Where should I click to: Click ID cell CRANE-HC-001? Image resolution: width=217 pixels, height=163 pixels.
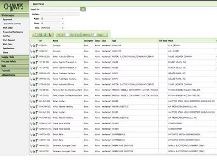45,129
